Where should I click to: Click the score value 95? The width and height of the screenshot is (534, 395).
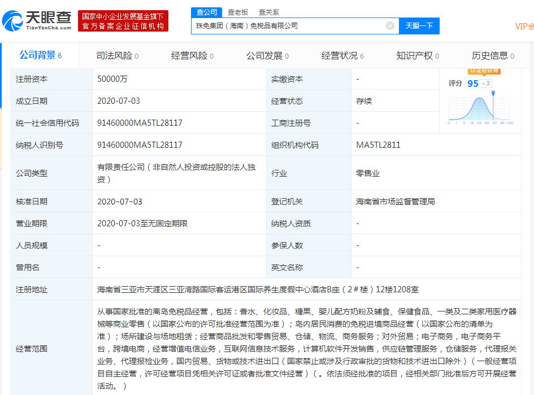click(x=473, y=84)
